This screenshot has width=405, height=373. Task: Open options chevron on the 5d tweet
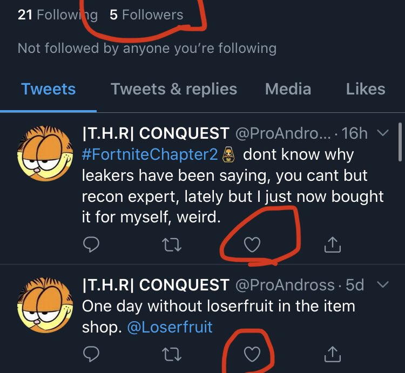coord(382,284)
